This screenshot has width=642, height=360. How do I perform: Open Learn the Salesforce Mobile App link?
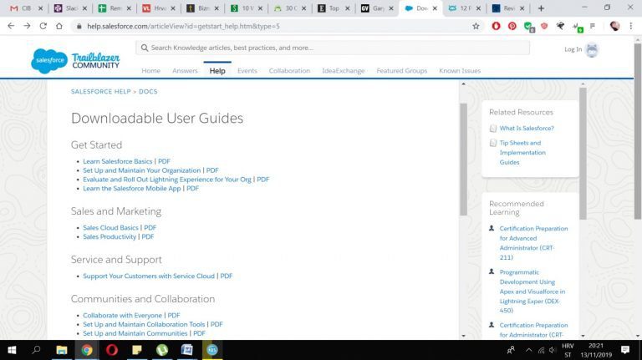[x=132, y=189]
